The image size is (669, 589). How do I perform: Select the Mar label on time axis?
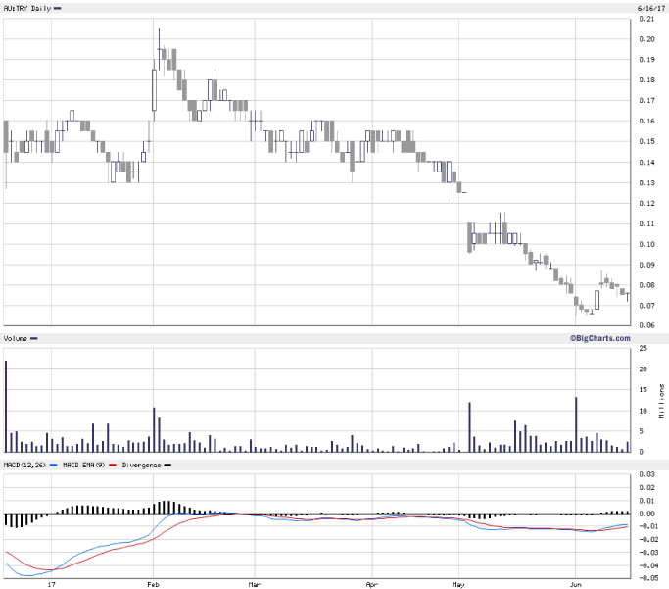tap(254, 581)
